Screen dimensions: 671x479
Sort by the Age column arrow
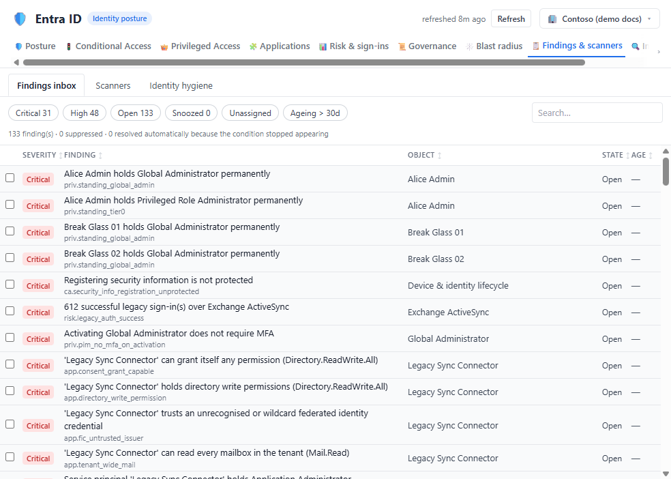pos(651,156)
